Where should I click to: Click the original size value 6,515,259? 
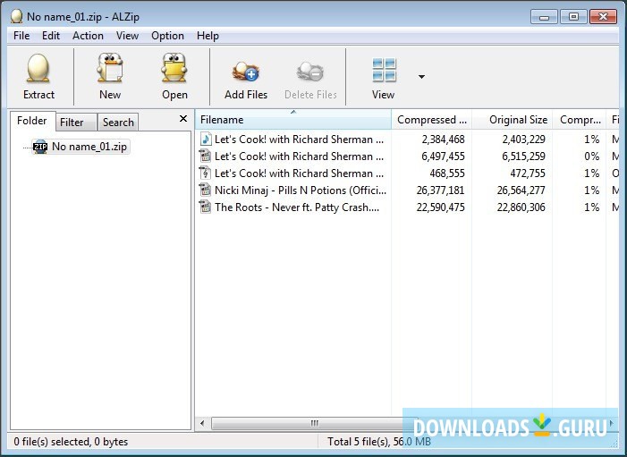[x=523, y=156]
